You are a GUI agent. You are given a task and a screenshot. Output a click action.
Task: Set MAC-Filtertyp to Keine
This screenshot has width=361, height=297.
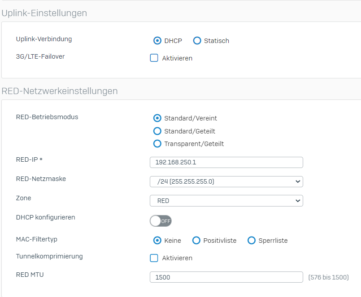(157, 241)
